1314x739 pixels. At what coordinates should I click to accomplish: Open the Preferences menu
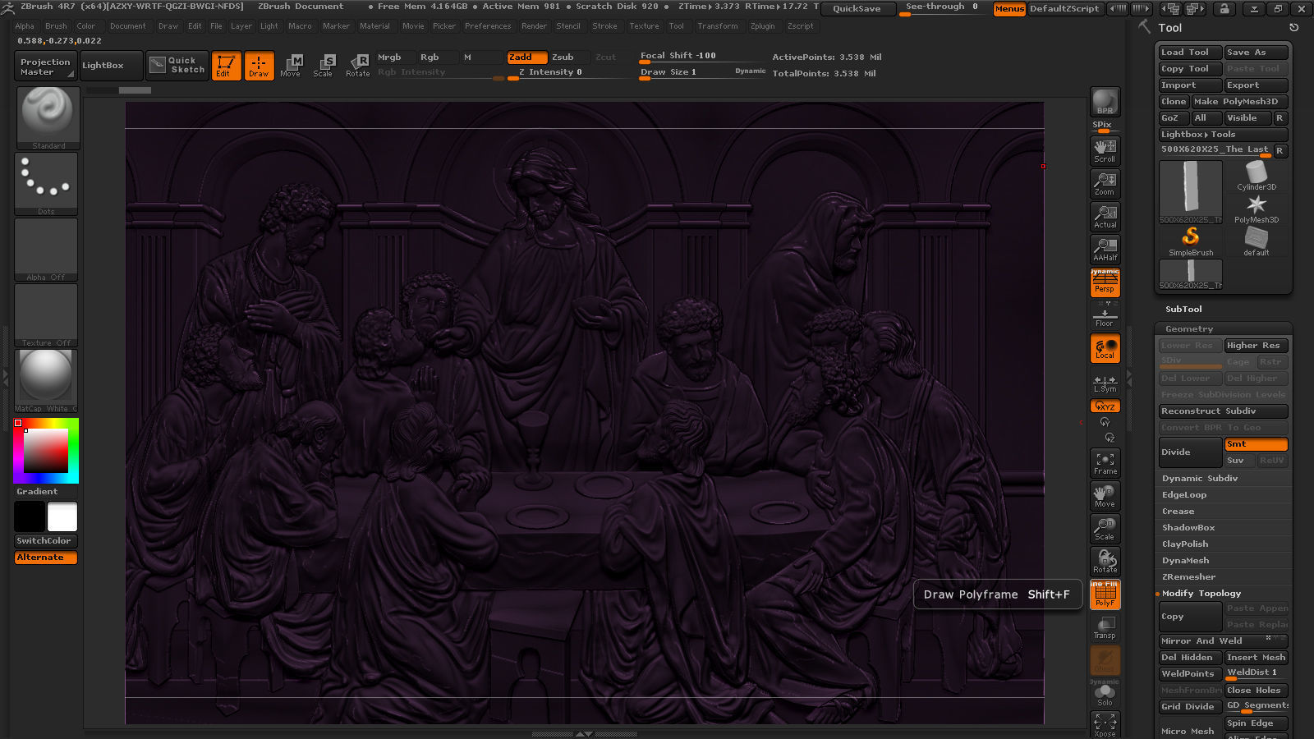(x=488, y=26)
